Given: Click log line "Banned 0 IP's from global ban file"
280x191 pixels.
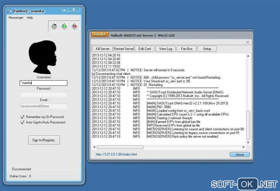Looking at the screenshot, I should 178,122.
